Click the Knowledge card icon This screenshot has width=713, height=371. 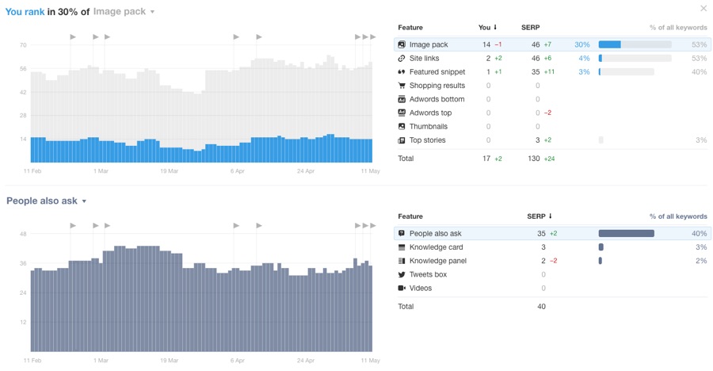(x=402, y=247)
